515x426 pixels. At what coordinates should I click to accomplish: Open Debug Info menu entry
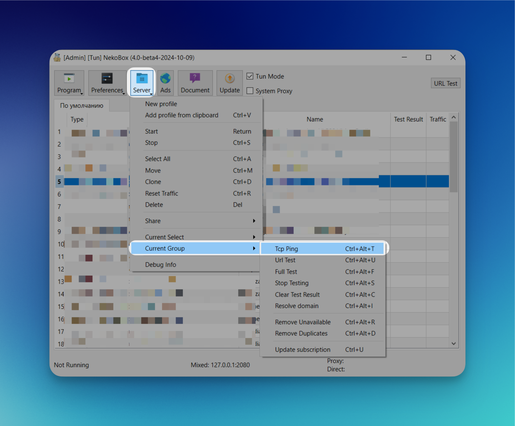[x=196, y=264]
